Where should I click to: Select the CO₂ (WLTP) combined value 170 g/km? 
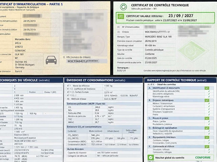pyautogui.click(x=95, y=138)
